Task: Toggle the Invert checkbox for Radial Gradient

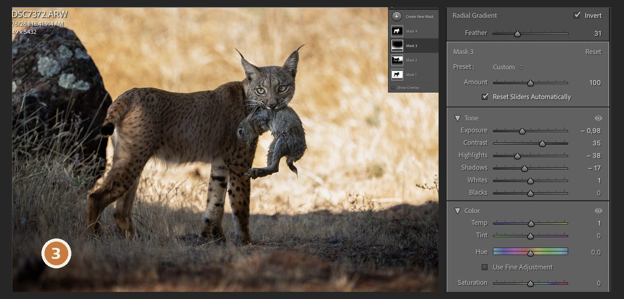Action: pyautogui.click(x=577, y=15)
